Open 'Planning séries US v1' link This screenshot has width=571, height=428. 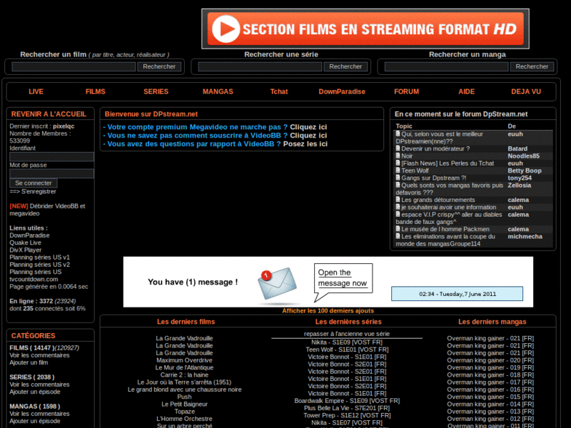point(39,258)
